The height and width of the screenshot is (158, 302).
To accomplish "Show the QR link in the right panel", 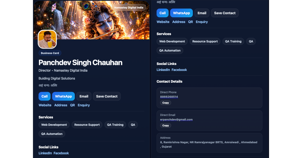I will click(x=191, y=22).
